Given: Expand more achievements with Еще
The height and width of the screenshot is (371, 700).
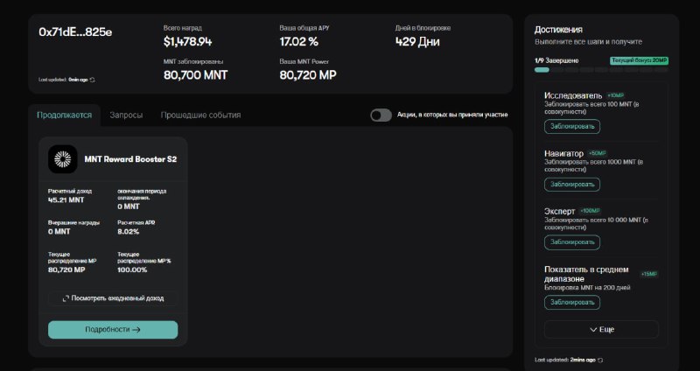Looking at the screenshot, I should click(x=601, y=330).
